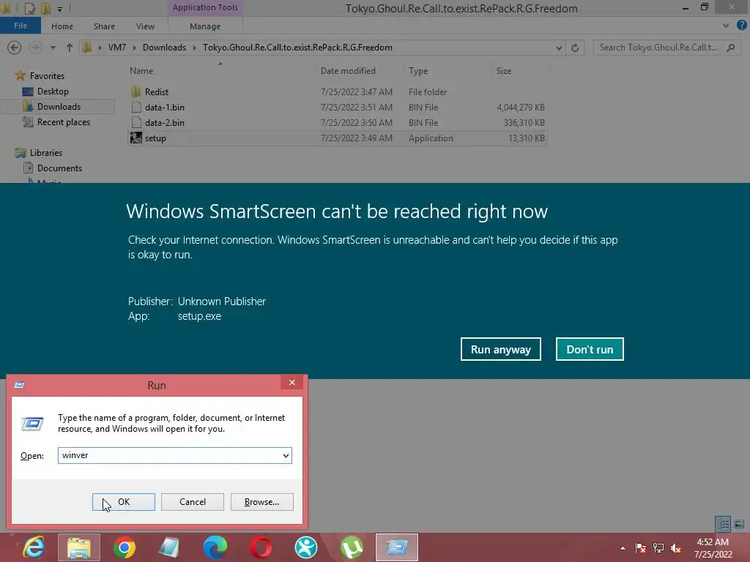Open File Explorer taskbar icon
The image size is (750, 562).
tap(79, 547)
